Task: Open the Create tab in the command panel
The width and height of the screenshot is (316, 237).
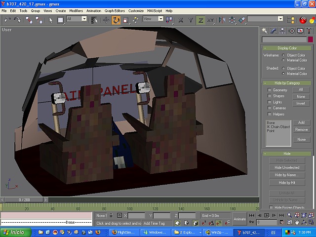Action: [x=265, y=31]
